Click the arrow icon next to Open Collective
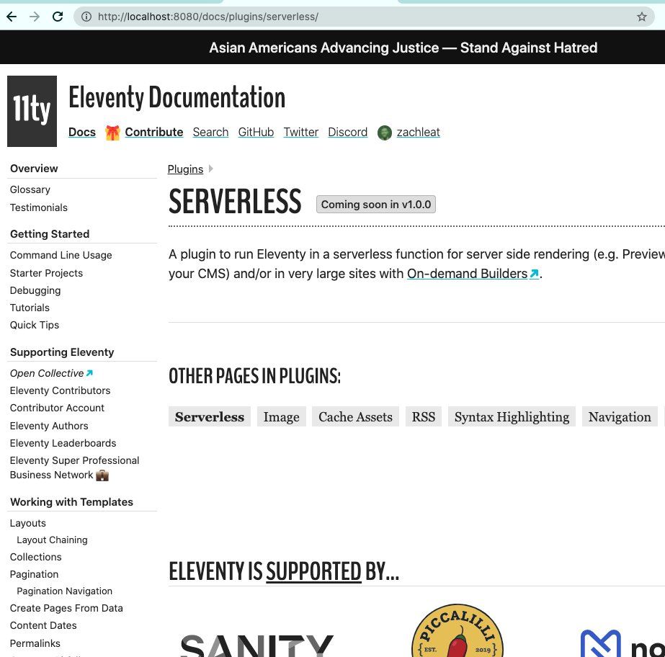Screen dimensions: 665x657 [89, 373]
